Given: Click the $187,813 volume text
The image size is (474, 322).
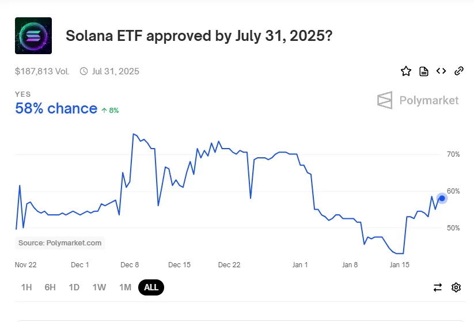Looking at the screenshot, I should pos(42,71).
